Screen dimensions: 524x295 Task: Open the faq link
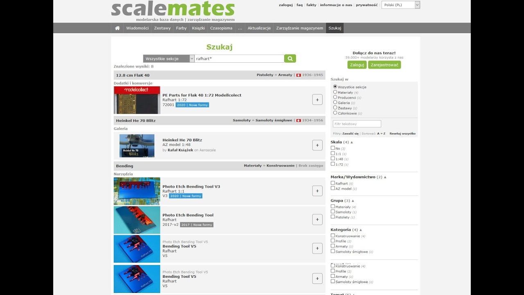pos(300,5)
